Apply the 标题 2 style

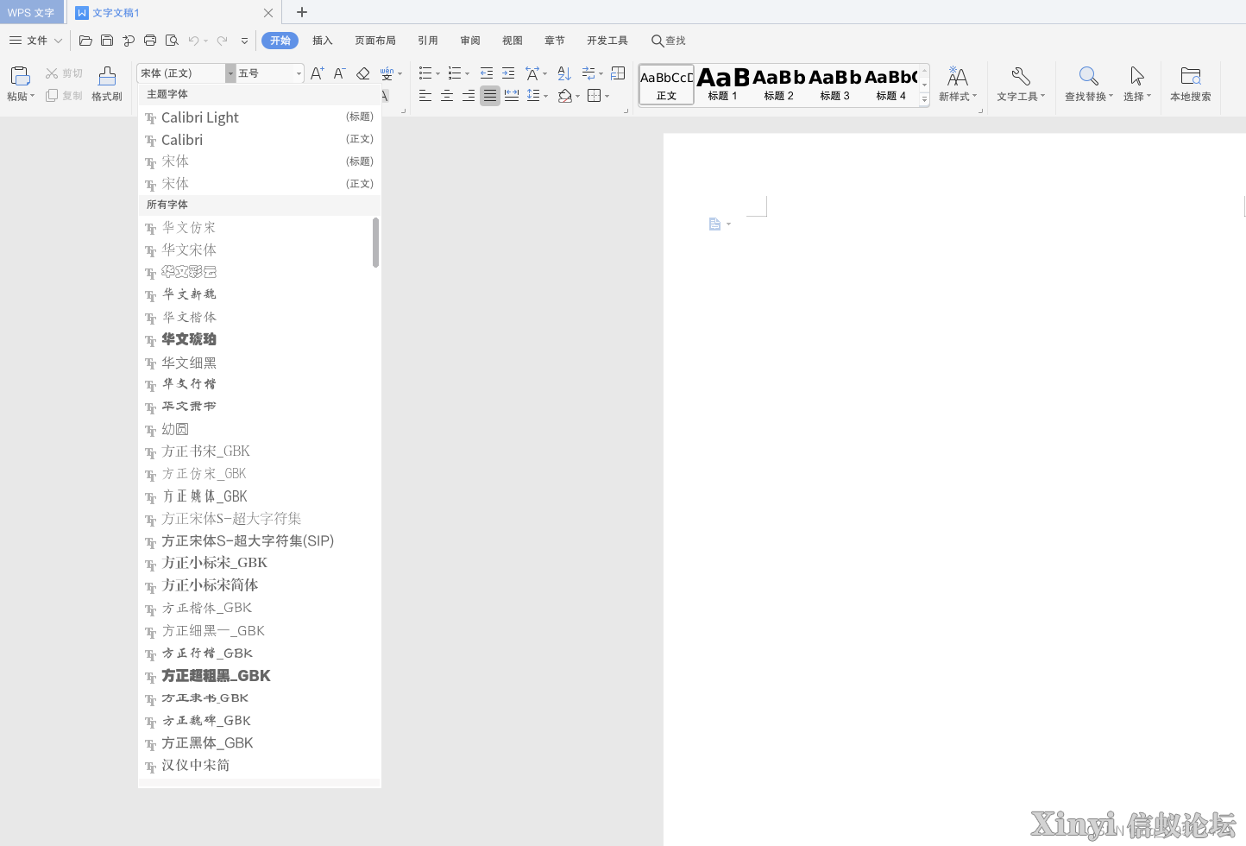tap(779, 85)
